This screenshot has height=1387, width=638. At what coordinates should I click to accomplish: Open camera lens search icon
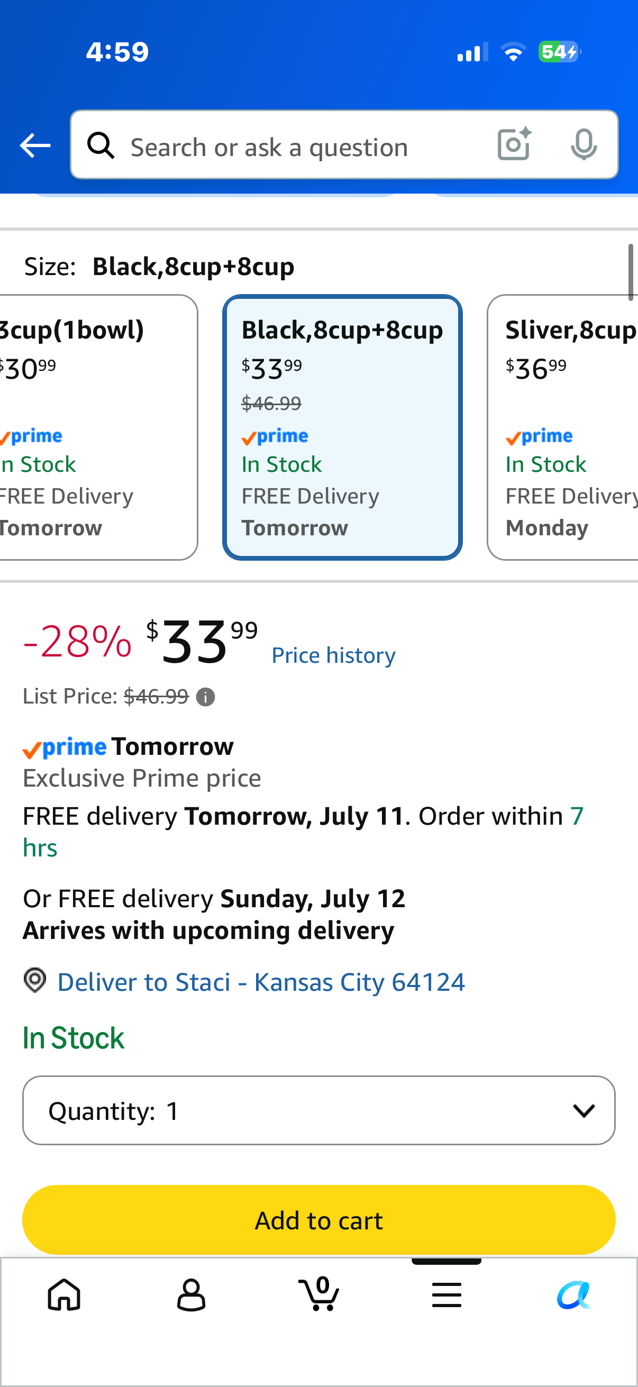514,144
